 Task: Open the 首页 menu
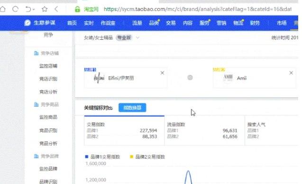[x=72, y=23]
